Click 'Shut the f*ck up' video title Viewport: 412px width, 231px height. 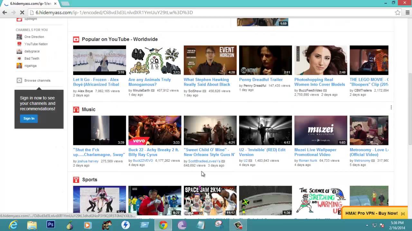pyautogui.click(x=98, y=152)
